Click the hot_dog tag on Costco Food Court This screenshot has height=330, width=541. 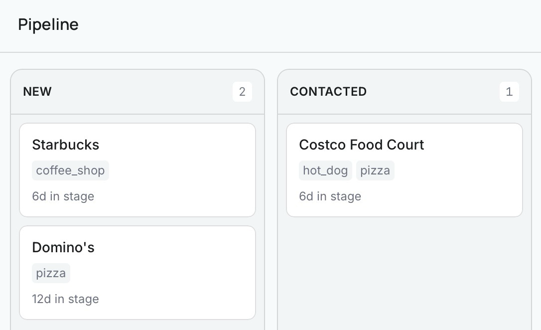click(325, 170)
